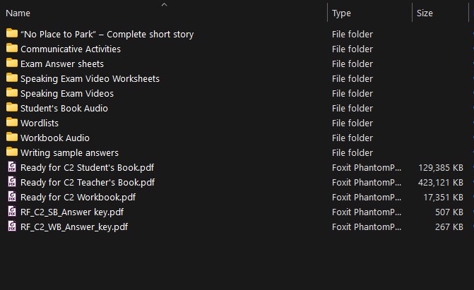This screenshot has width=474, height=290.
Task: Select the Writing sample answers folder name
Action: 69,152
